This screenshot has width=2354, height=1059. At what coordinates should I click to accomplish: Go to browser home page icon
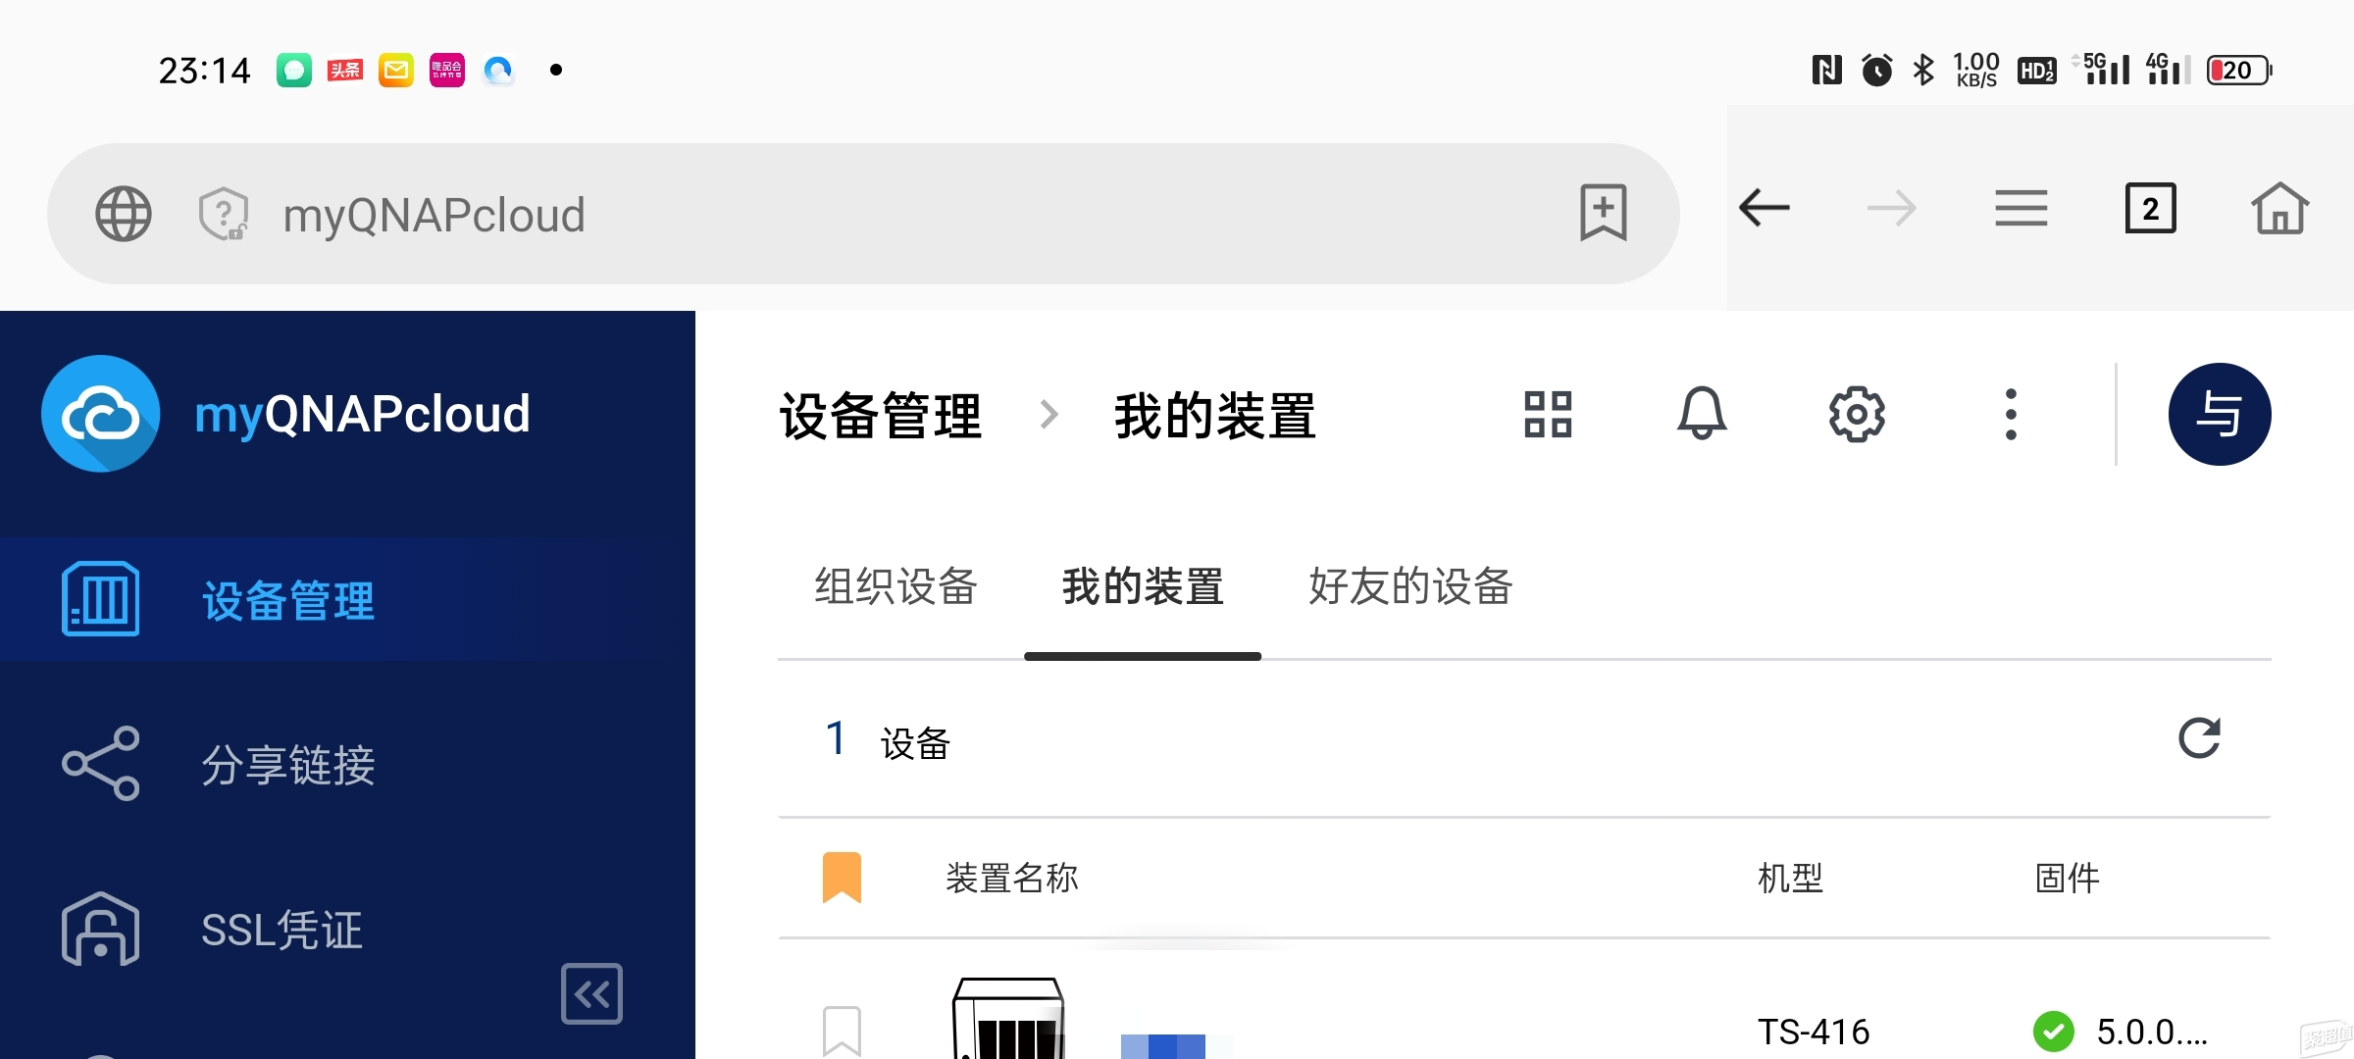(x=2279, y=208)
